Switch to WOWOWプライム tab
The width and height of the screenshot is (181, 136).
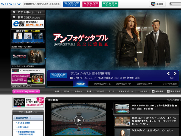click(102, 84)
